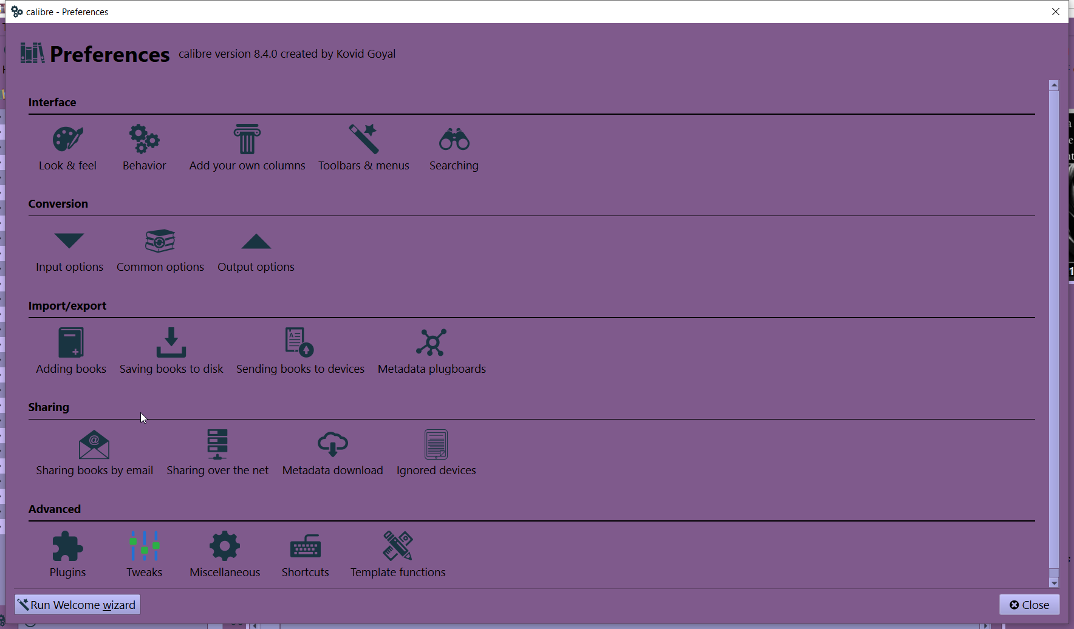1074x629 pixels.
Task: Close the Preferences window with the title bar X
Action: click(x=1056, y=12)
